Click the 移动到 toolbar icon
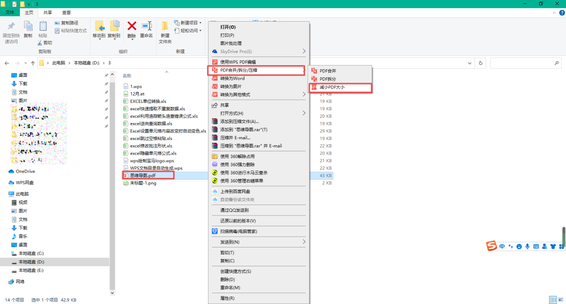 coord(99,26)
